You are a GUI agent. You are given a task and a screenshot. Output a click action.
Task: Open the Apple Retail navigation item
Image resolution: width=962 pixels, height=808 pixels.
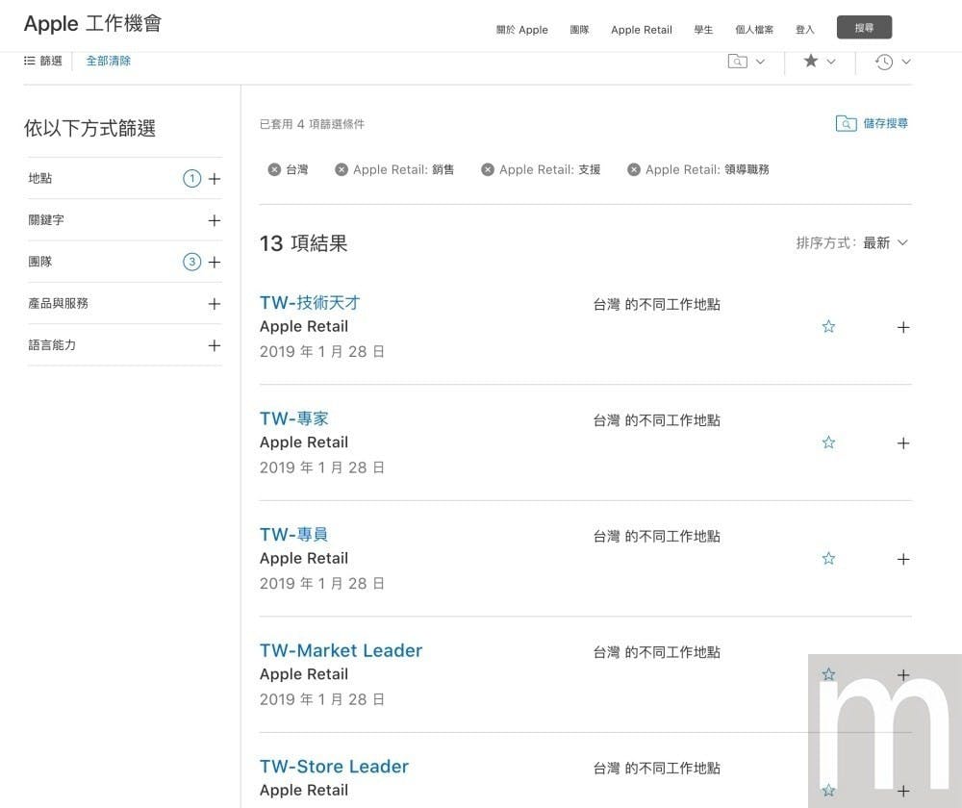click(x=641, y=30)
